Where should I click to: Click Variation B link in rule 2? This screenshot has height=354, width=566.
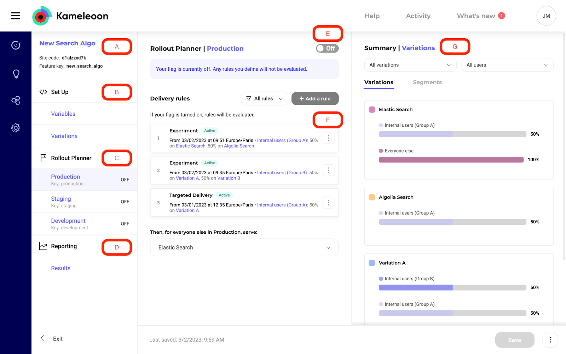coord(229,178)
